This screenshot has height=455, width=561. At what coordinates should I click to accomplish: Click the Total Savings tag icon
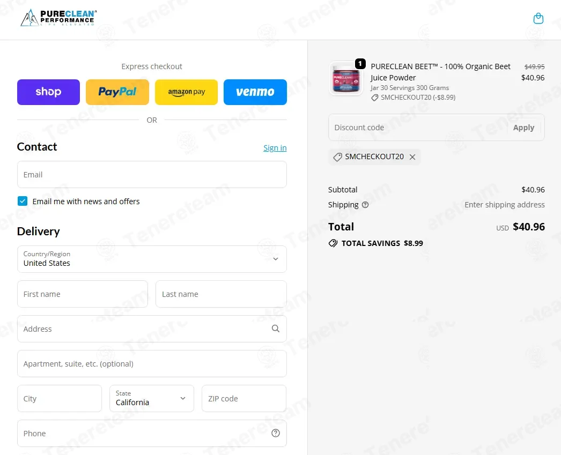tap(333, 243)
